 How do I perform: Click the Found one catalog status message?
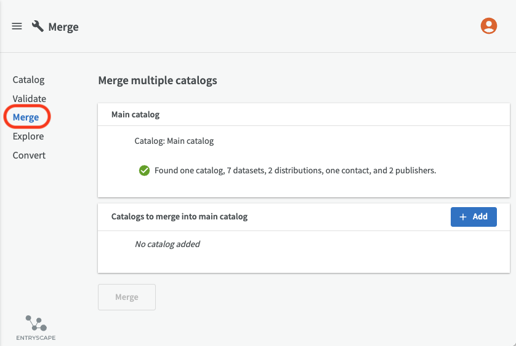click(x=295, y=170)
